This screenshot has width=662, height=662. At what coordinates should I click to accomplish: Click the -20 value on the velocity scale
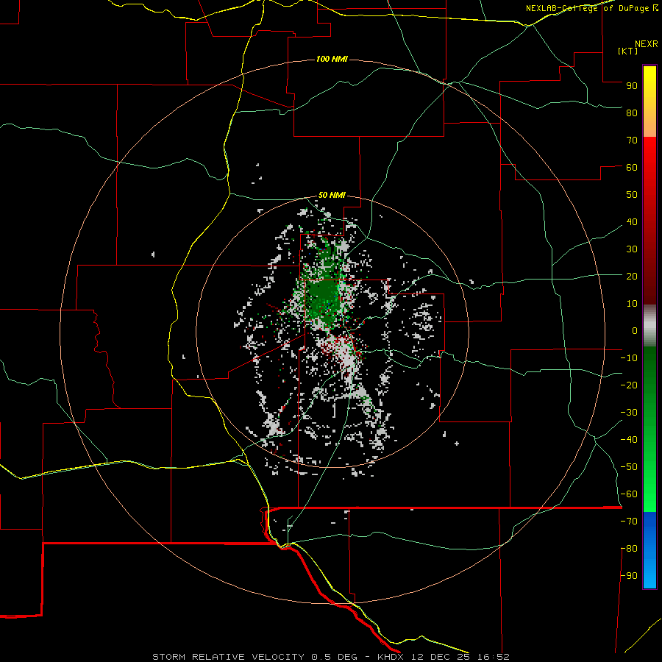pos(629,385)
